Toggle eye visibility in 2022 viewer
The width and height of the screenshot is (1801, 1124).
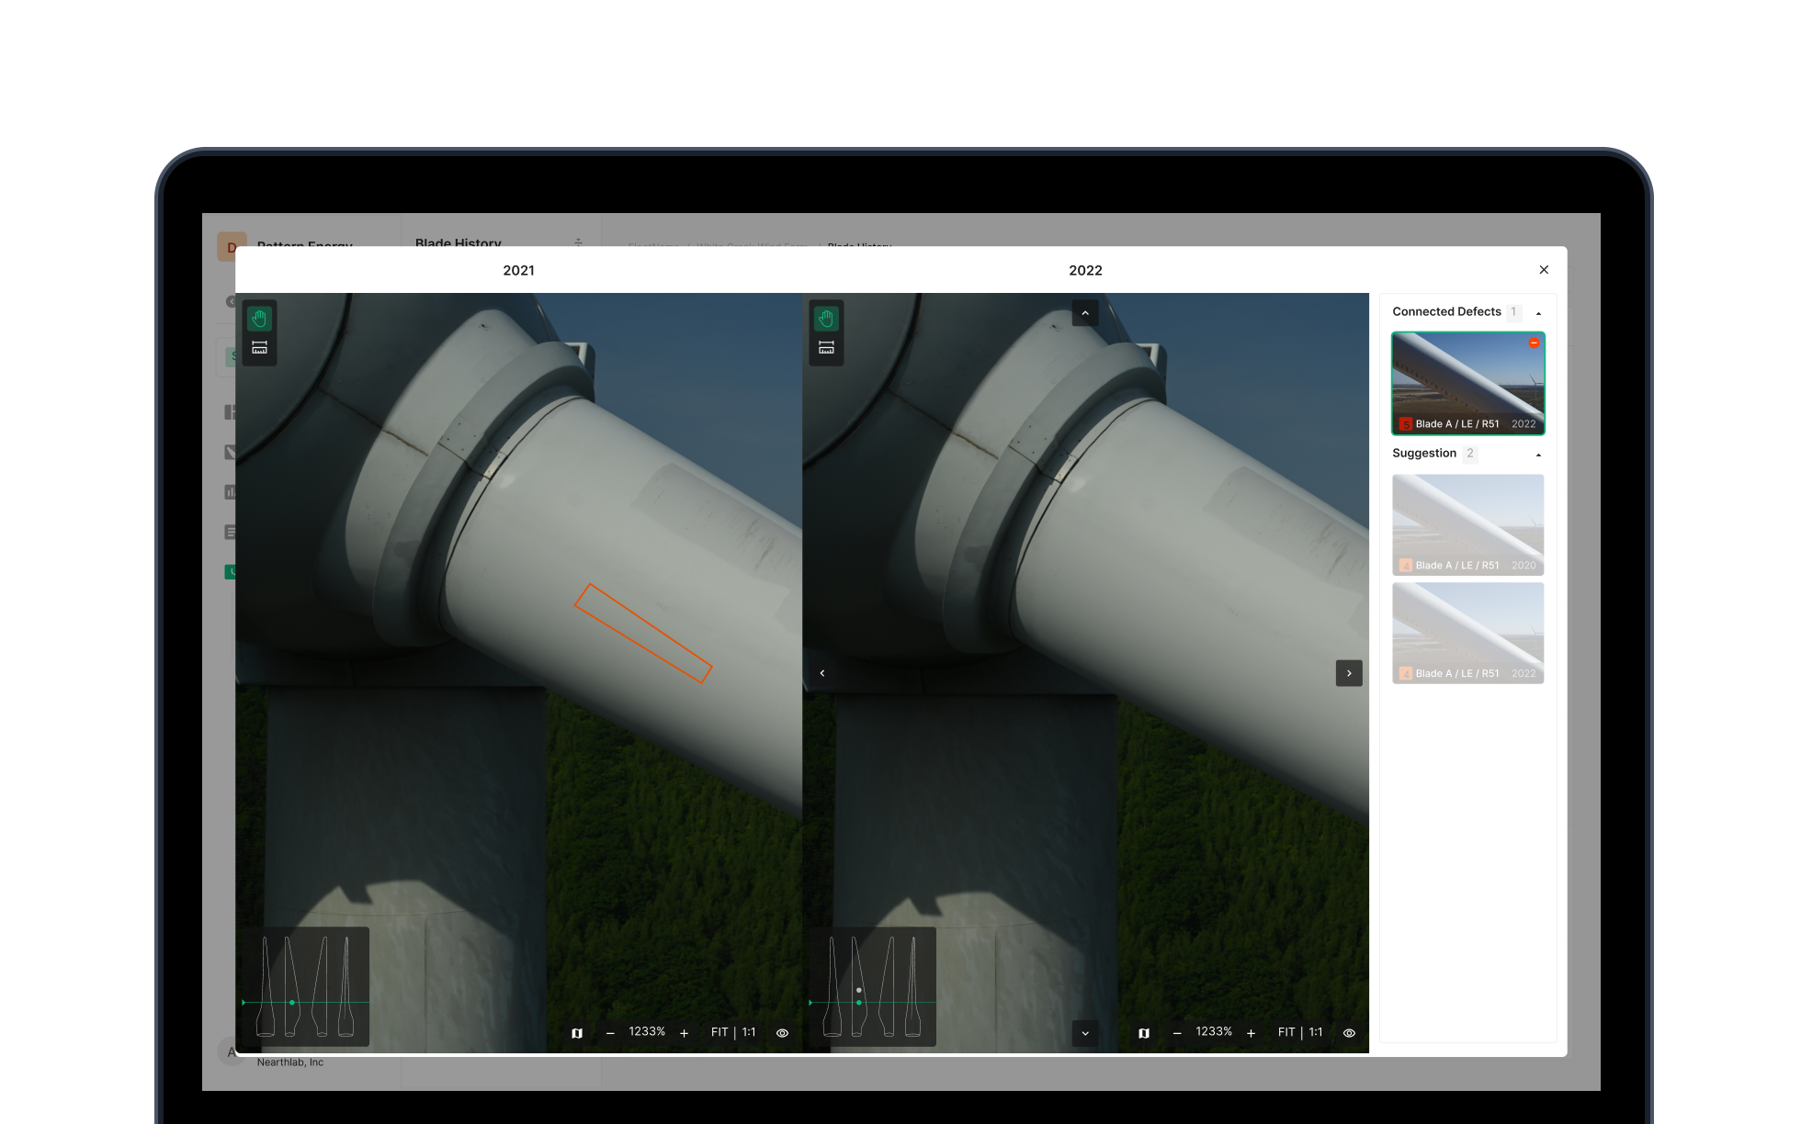1349,1033
